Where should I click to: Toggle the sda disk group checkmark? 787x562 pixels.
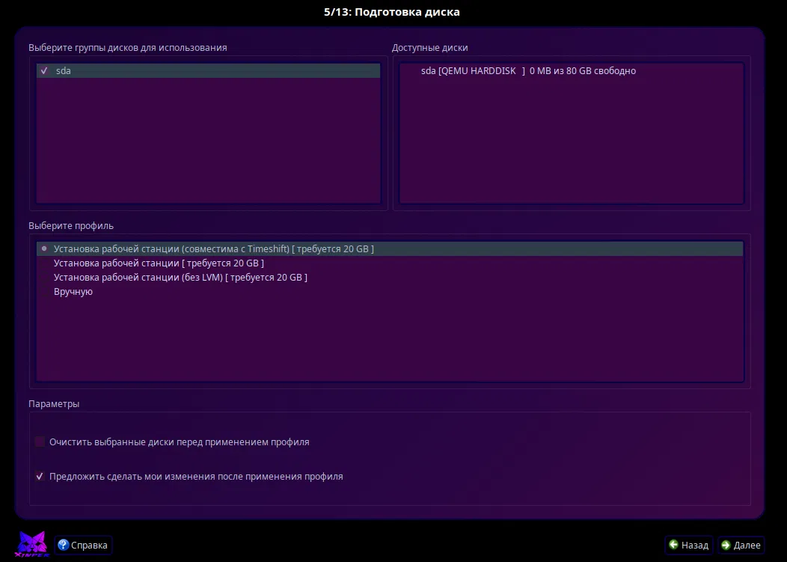click(44, 71)
